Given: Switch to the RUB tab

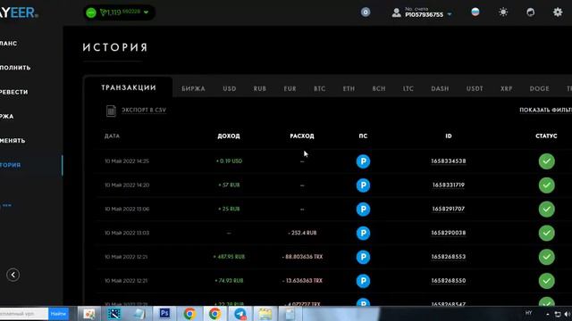Looking at the screenshot, I should tap(260, 89).
